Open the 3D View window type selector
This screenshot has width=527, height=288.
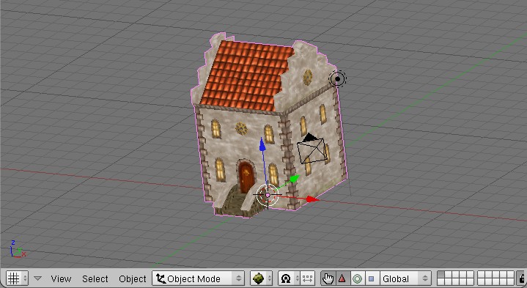pos(17,278)
